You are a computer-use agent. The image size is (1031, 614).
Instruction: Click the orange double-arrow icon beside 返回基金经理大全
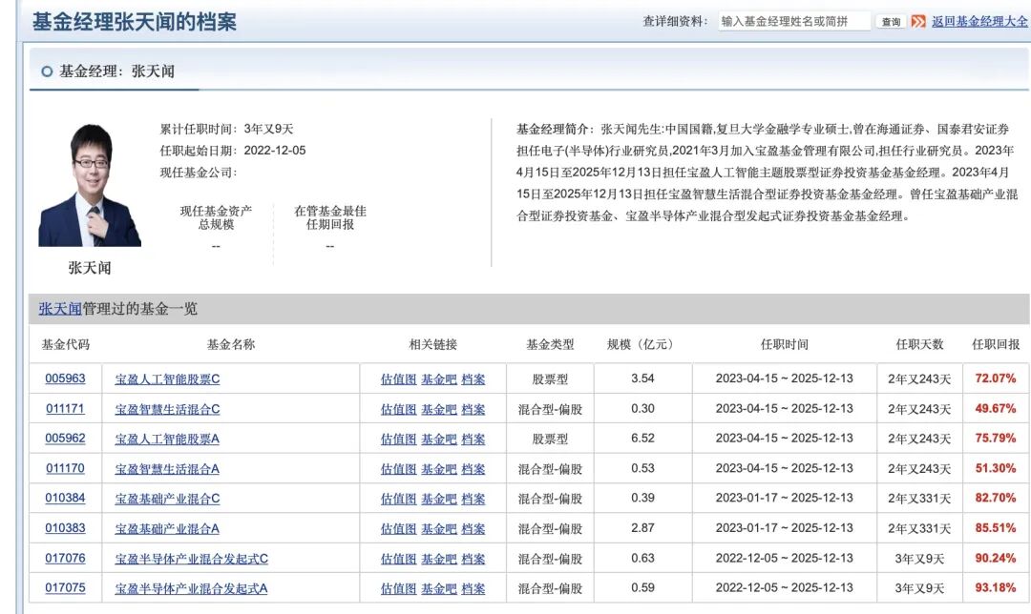(918, 22)
